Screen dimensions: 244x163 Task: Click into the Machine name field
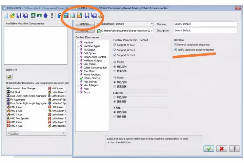tap(205, 24)
